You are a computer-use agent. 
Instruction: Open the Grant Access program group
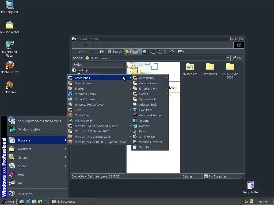(100, 83)
